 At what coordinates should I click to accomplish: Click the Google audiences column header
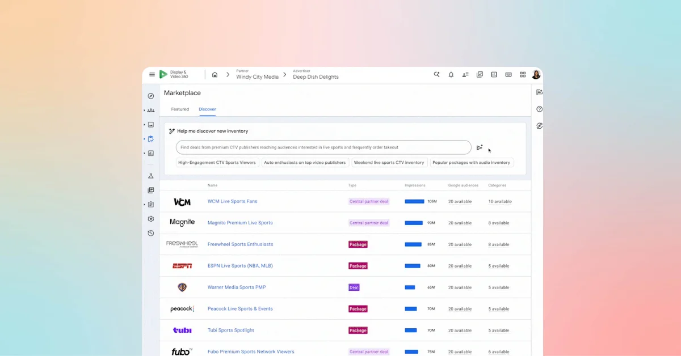pyautogui.click(x=463, y=185)
